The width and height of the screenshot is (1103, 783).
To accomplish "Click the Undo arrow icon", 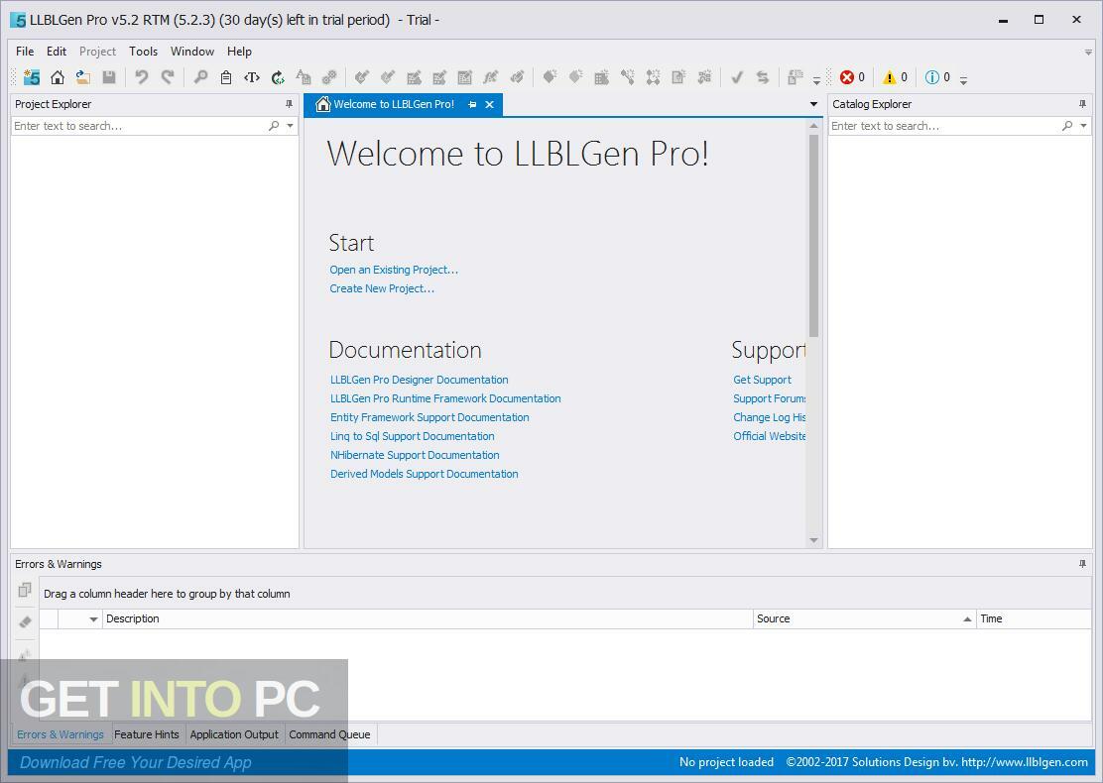I will (142, 77).
